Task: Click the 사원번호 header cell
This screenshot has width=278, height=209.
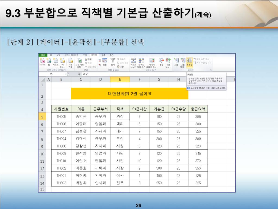Action: pos(61,109)
